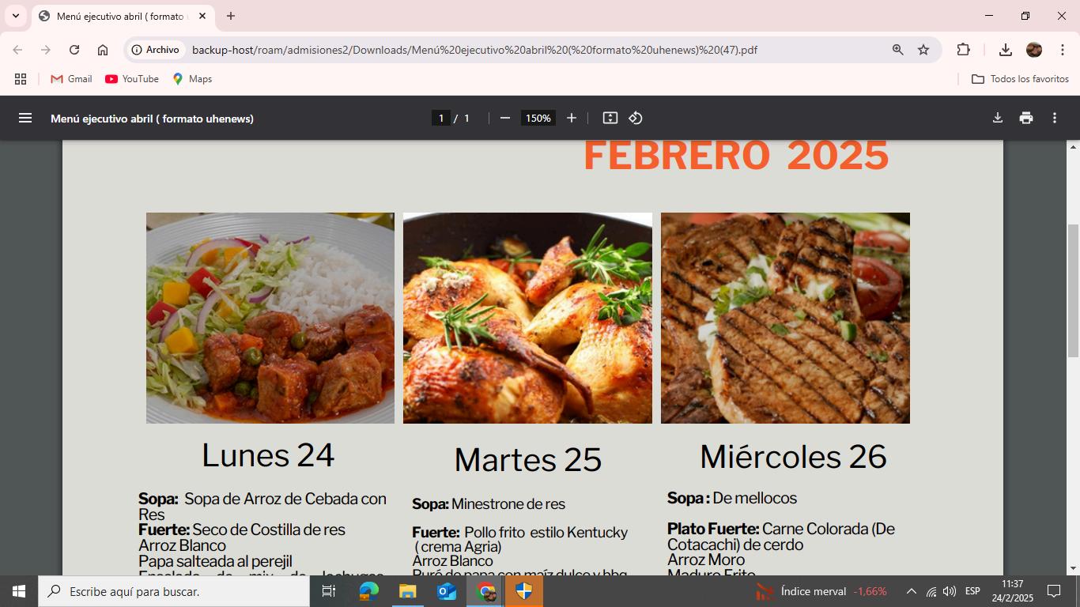Click the scrollbar up arrow

[1073, 147]
